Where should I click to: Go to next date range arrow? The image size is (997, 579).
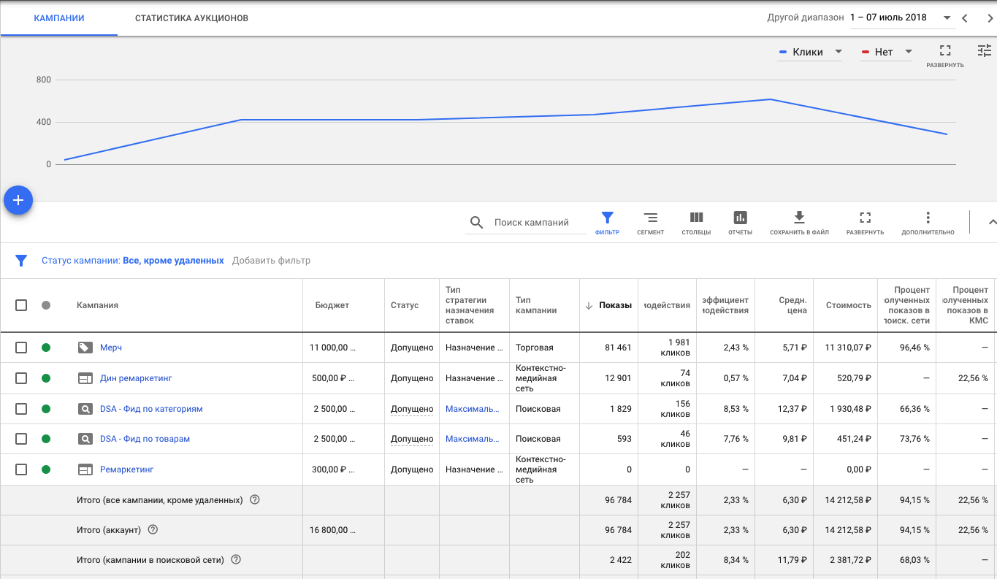coord(990,18)
